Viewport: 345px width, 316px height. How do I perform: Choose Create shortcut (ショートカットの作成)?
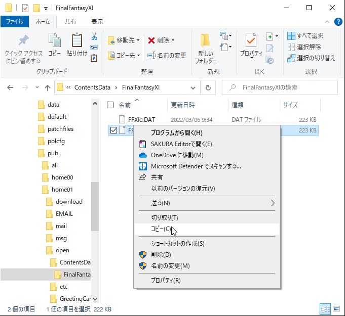207,244
